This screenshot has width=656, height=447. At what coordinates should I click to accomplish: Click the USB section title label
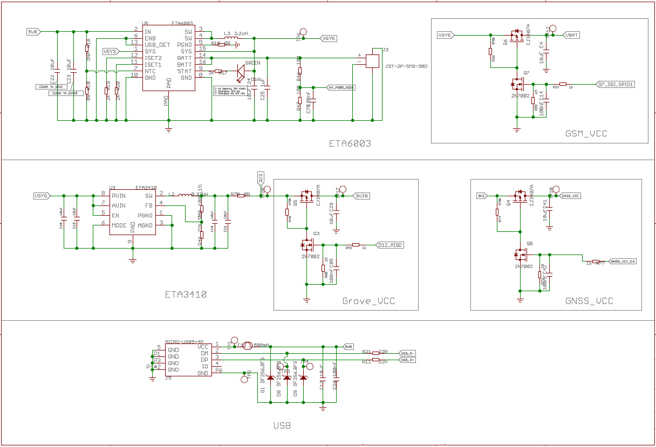point(282,425)
